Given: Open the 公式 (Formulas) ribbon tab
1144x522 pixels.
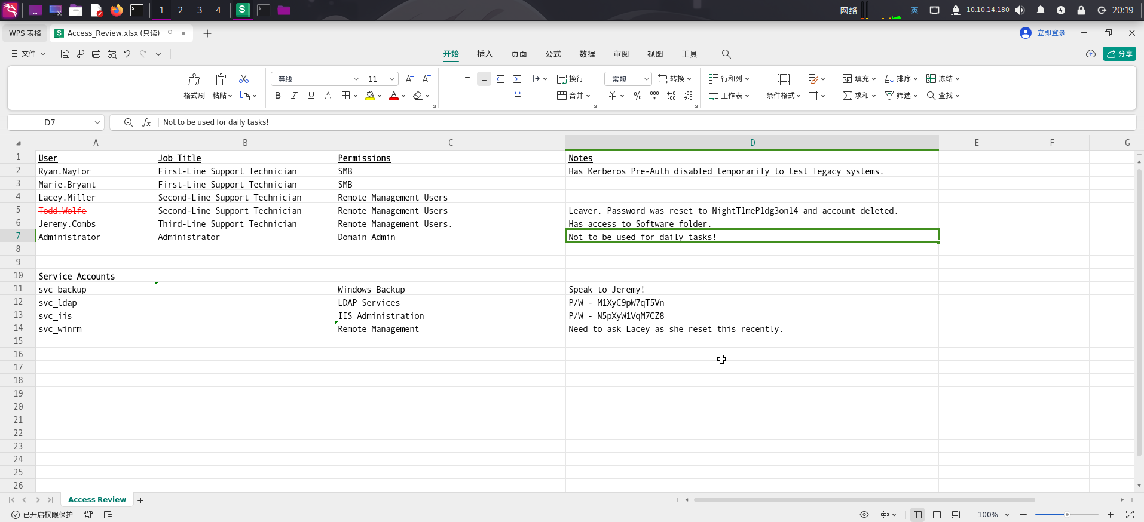Looking at the screenshot, I should point(553,54).
